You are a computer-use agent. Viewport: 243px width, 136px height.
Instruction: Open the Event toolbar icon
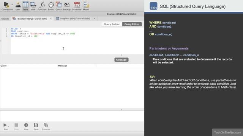tap(51, 6)
